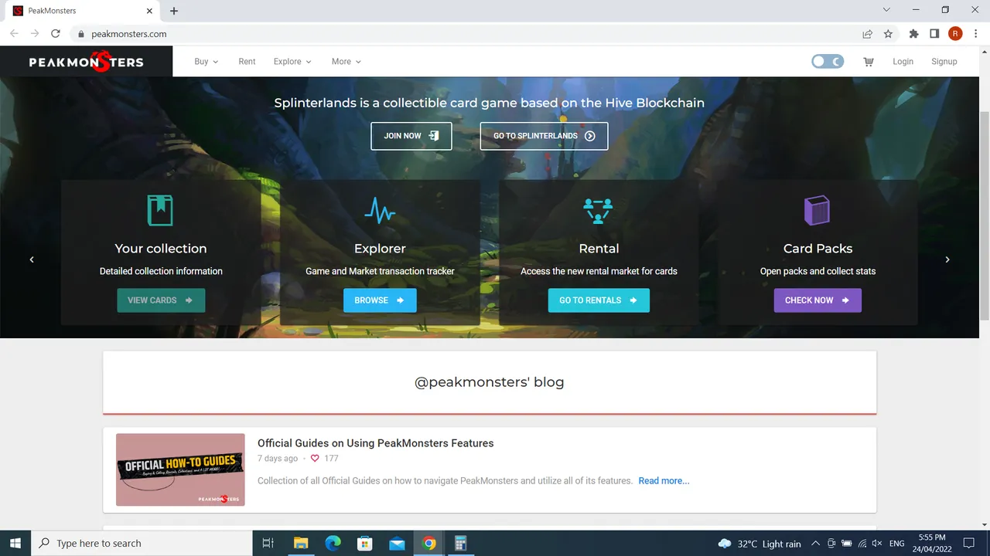Open the Calculator from the taskbar
Image resolution: width=990 pixels, height=556 pixels.
(x=460, y=543)
